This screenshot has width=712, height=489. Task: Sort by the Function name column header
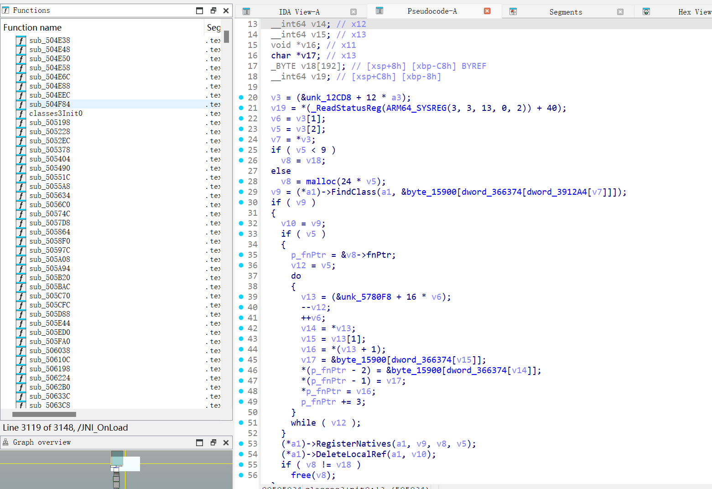[32, 28]
